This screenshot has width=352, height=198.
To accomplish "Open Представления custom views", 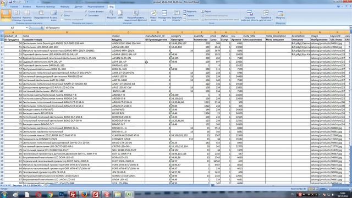I will (41, 15).
